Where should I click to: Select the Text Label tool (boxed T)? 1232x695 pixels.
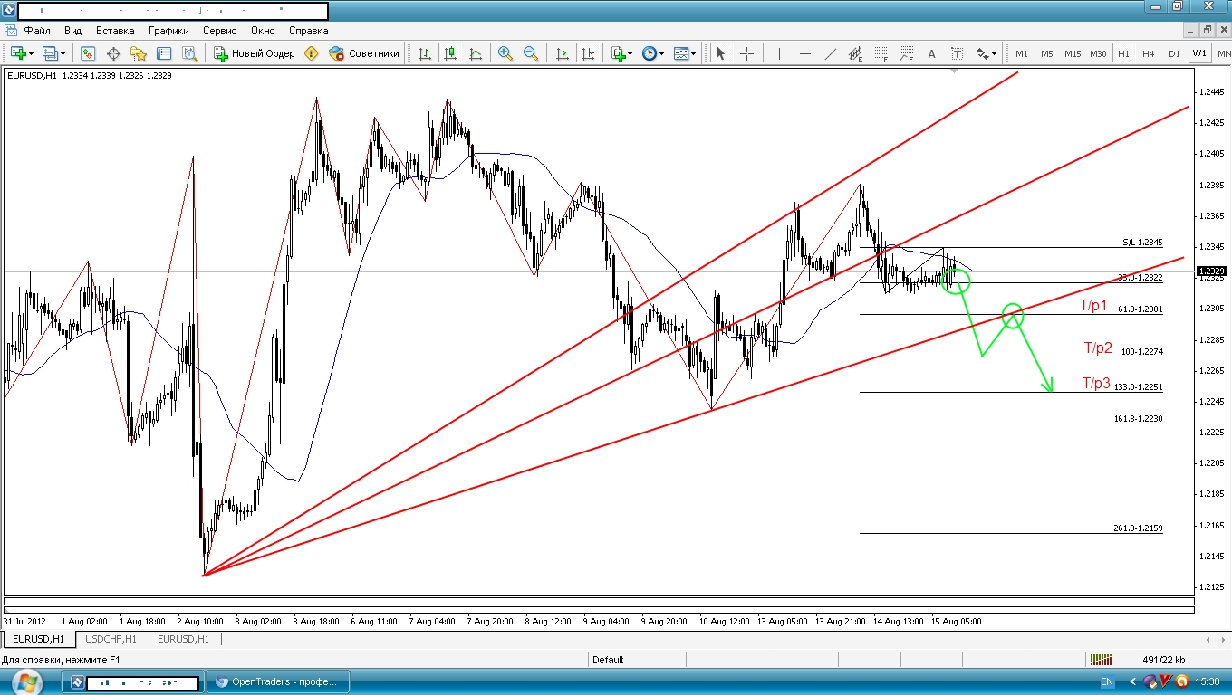(x=957, y=53)
